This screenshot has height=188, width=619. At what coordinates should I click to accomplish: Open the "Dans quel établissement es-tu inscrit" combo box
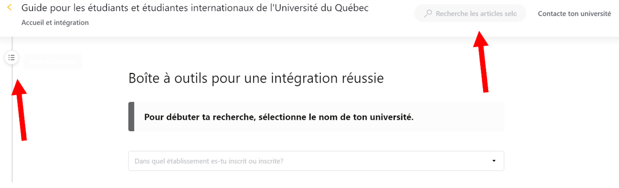[316, 161]
